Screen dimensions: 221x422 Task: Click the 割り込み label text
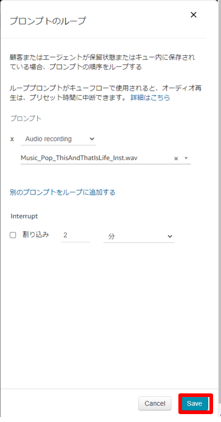35,234
